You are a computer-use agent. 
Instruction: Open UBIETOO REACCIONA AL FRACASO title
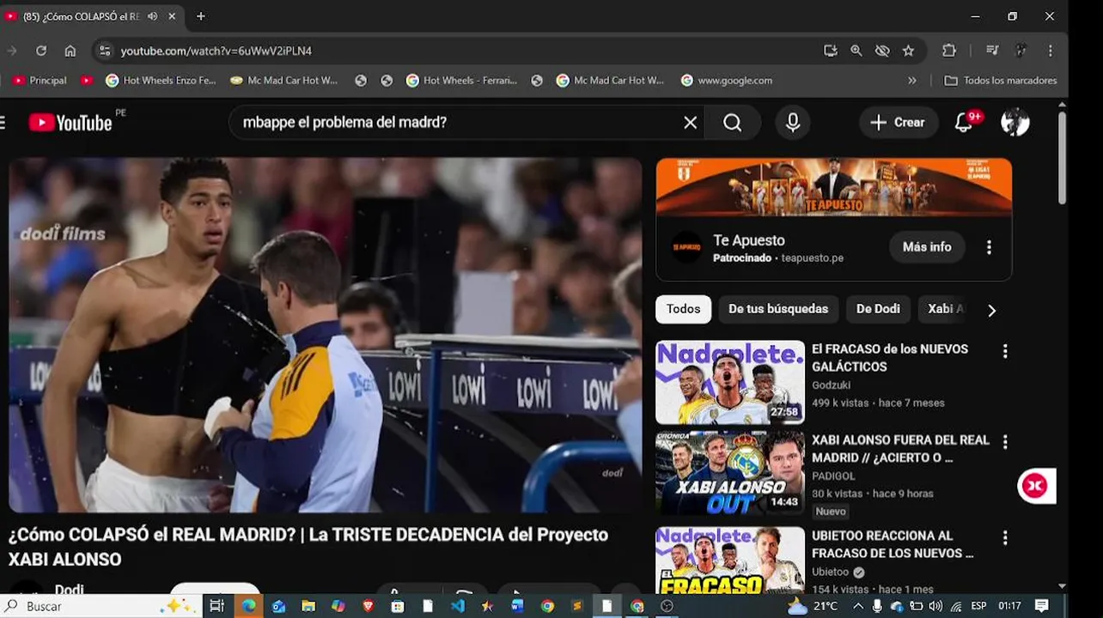point(893,544)
